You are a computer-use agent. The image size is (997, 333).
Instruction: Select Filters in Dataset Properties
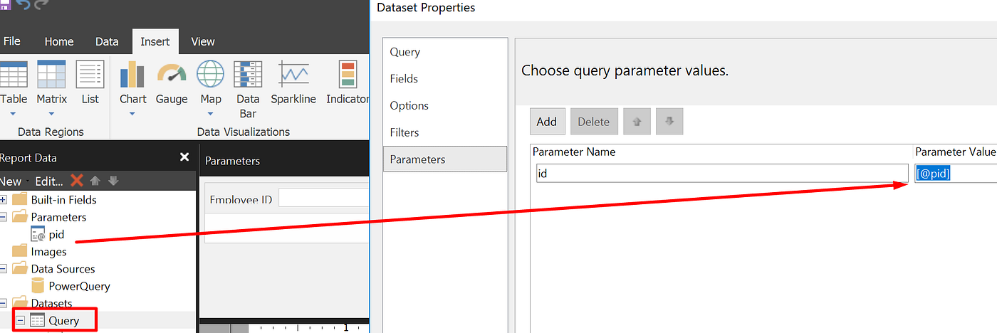click(404, 132)
